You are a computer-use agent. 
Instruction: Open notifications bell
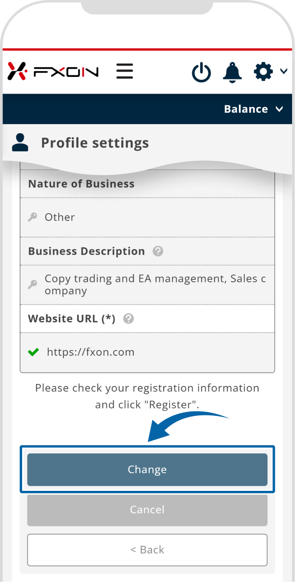pos(233,72)
